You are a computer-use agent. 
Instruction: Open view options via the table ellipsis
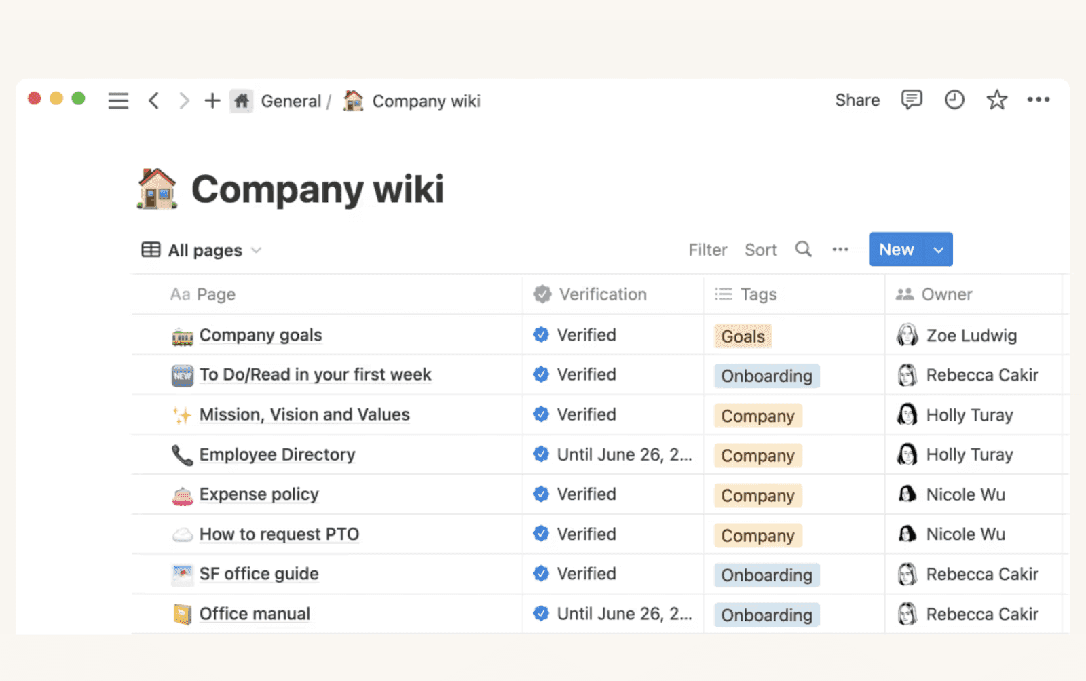[x=840, y=250]
